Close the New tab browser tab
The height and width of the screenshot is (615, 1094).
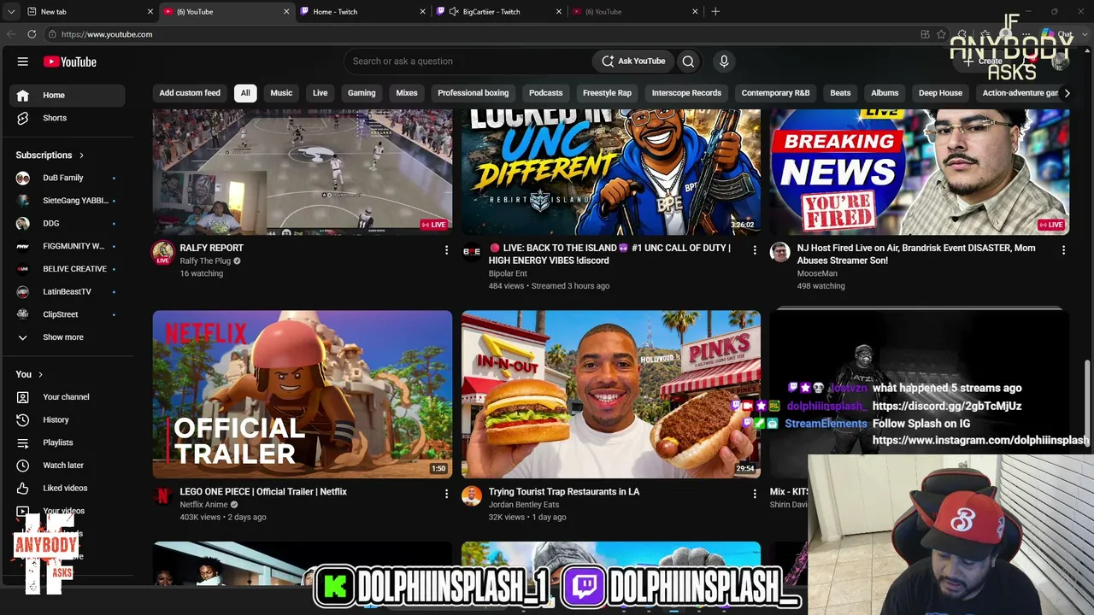[x=150, y=12]
